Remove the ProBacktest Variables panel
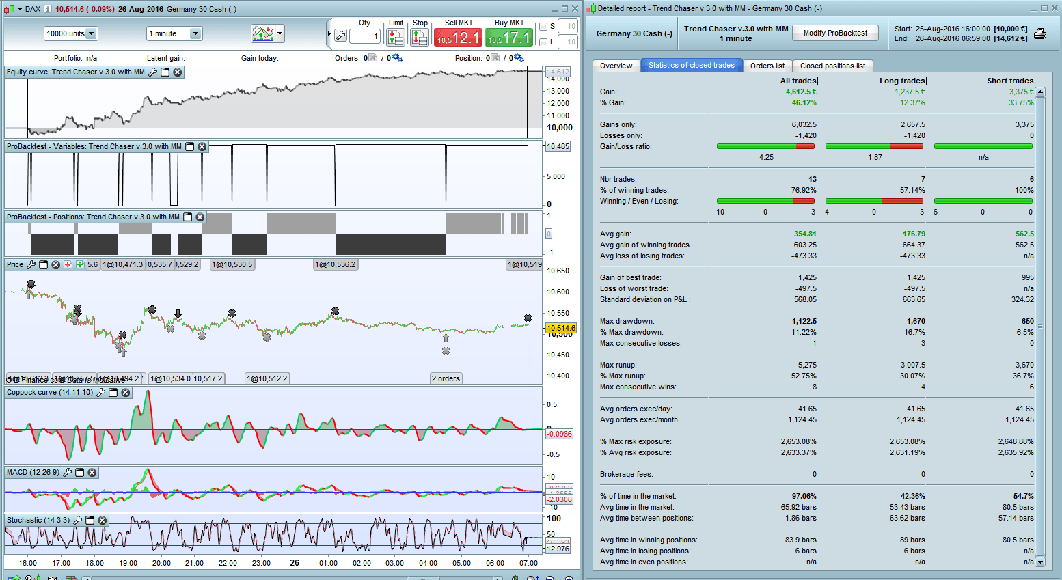This screenshot has height=580, width=1062. 202,146
